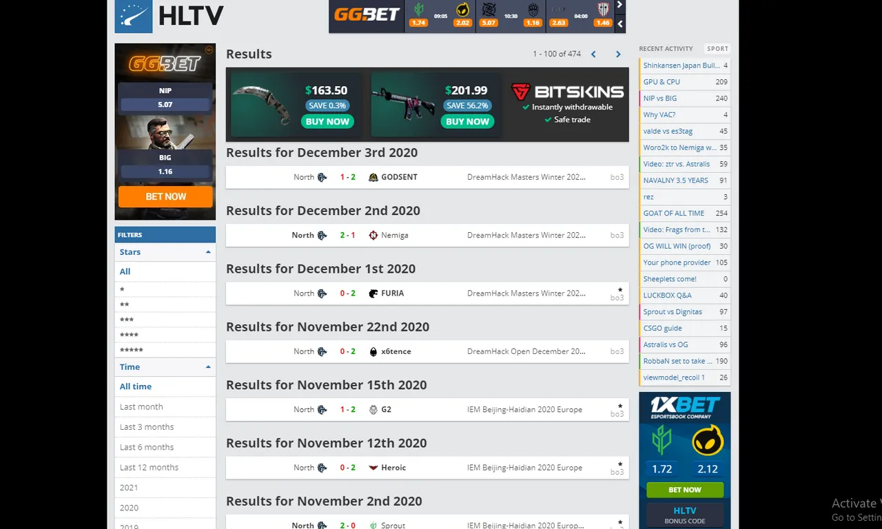Open 'NIP vs BIG' forum thread
The height and width of the screenshot is (529, 882).
click(685, 98)
